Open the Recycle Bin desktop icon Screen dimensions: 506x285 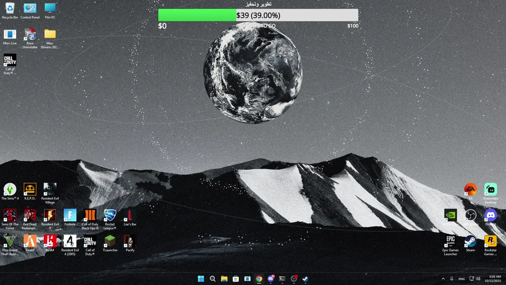click(10, 11)
